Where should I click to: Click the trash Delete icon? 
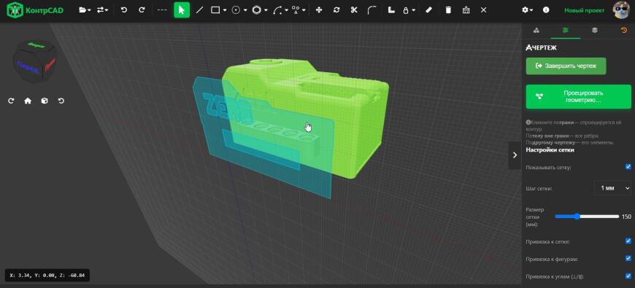point(448,10)
